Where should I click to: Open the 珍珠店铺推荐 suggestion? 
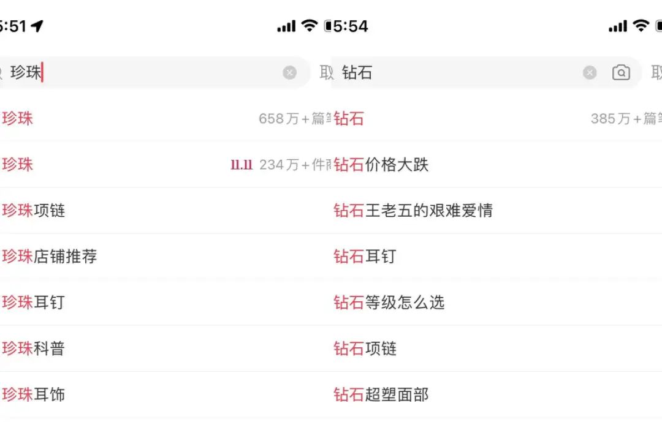[x=50, y=257]
